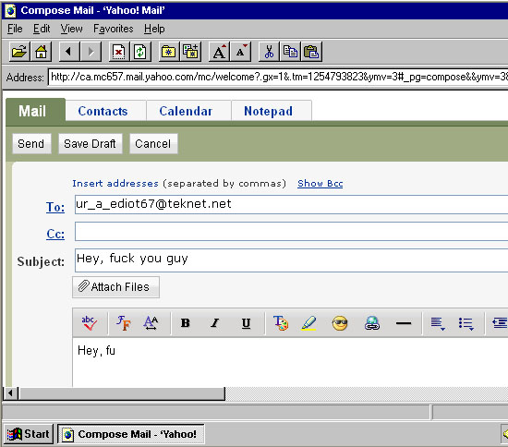
Task: Click the Copy icon in toolbar
Action: [x=290, y=52]
